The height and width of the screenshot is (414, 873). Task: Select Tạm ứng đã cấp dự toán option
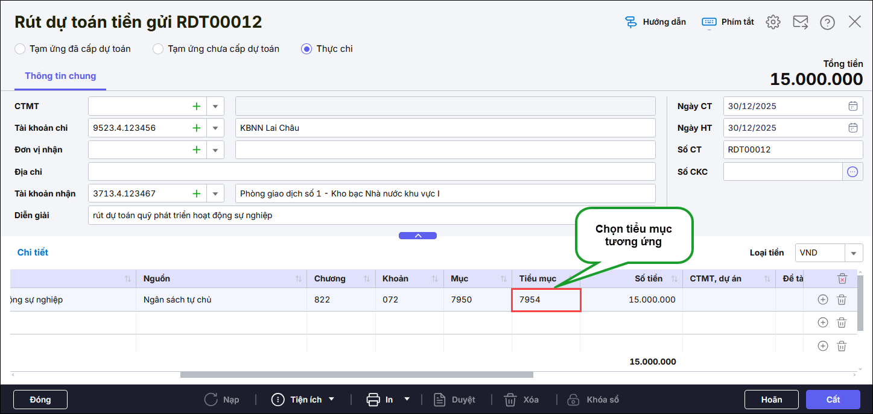click(x=21, y=49)
